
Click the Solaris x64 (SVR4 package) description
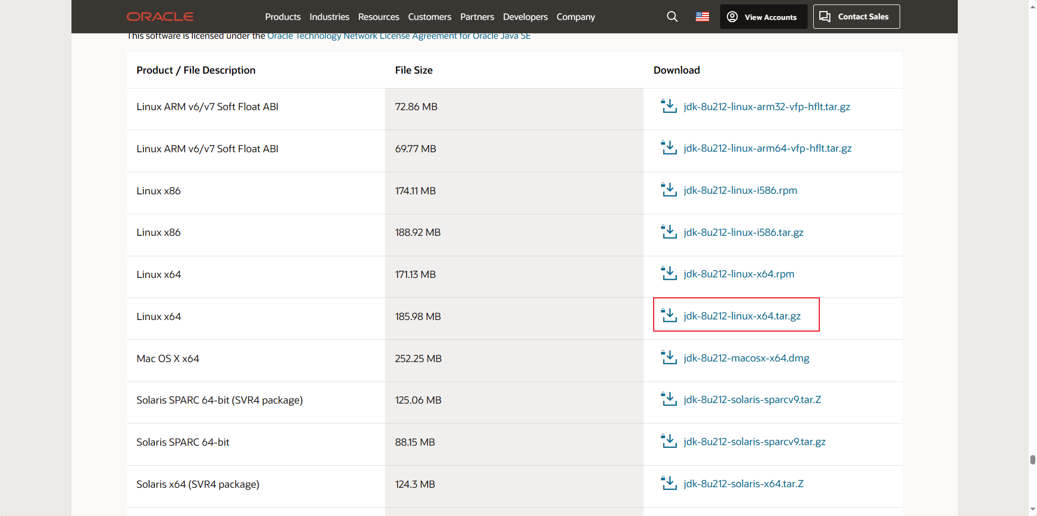198,484
